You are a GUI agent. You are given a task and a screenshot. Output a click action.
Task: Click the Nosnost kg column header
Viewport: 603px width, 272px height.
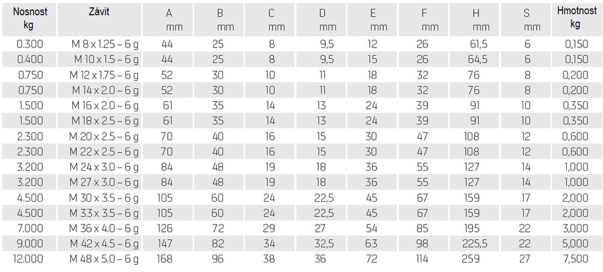coord(29,19)
